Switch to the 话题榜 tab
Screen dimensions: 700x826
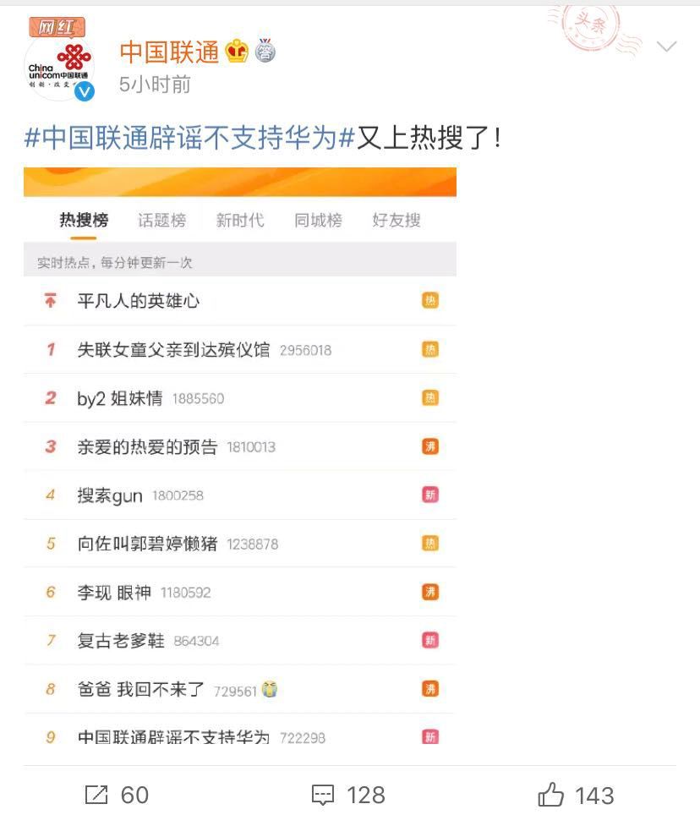click(161, 220)
